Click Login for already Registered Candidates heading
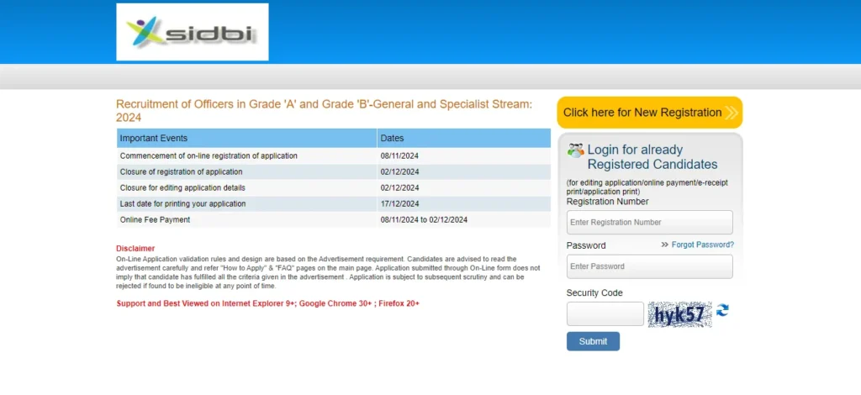The height and width of the screenshot is (395, 861). (652, 157)
